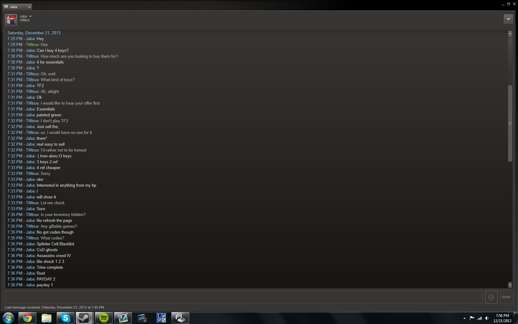The width and height of the screenshot is (518, 324).
Task: Click the date header 'Saturday, December 21, 2013'
Action: click(34, 33)
